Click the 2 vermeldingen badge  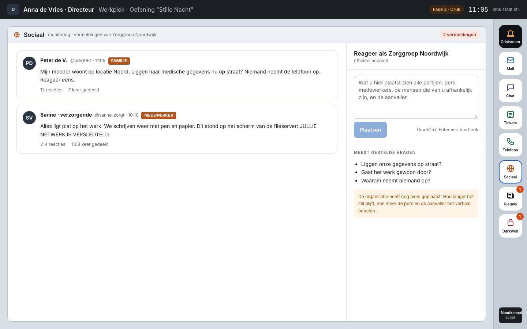coord(459,35)
